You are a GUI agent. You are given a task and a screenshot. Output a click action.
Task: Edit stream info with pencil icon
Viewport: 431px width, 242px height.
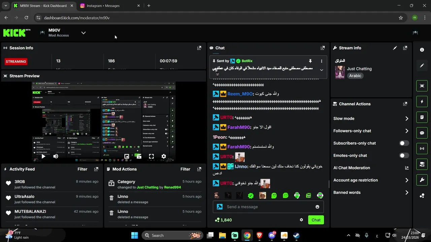tap(395, 48)
